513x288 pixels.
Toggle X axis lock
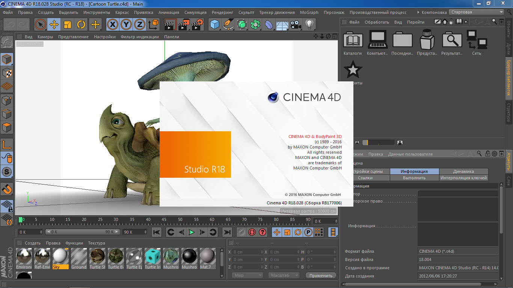[x=113, y=25]
